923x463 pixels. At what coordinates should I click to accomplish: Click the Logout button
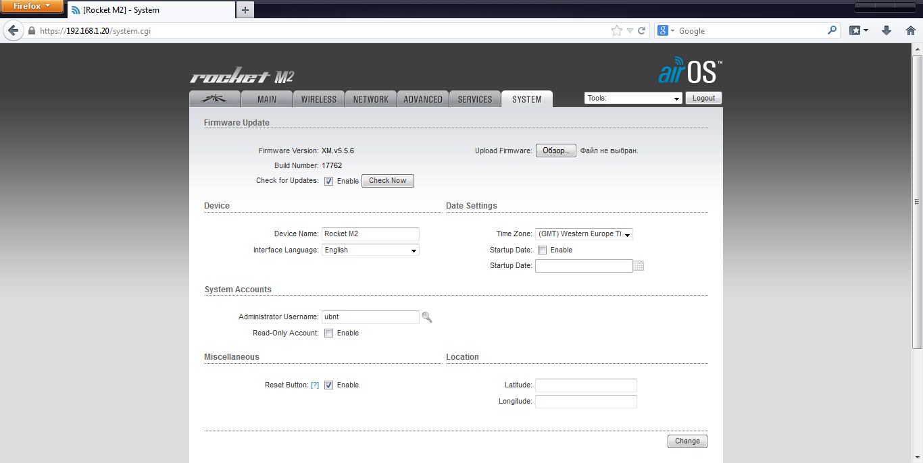(703, 98)
